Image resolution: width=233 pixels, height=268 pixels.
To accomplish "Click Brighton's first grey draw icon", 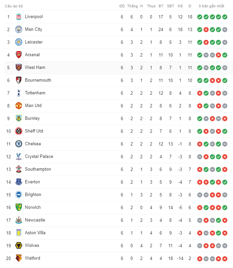I will pyautogui.click(x=200, y=195).
